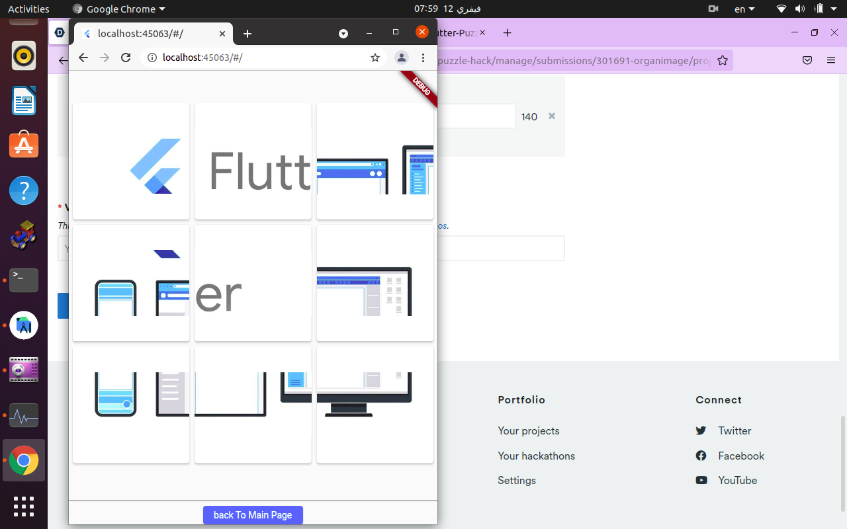Launch LibreOffice Writer from the dock
The height and width of the screenshot is (529, 847).
24,101
